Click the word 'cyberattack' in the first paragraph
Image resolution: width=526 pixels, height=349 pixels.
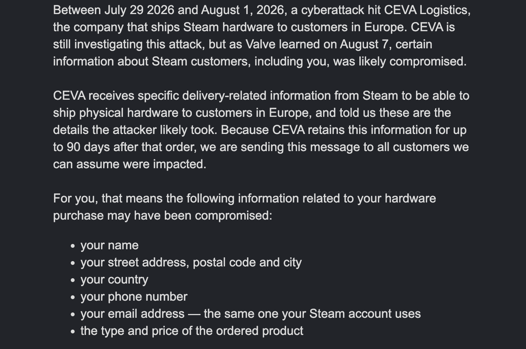[332, 10]
